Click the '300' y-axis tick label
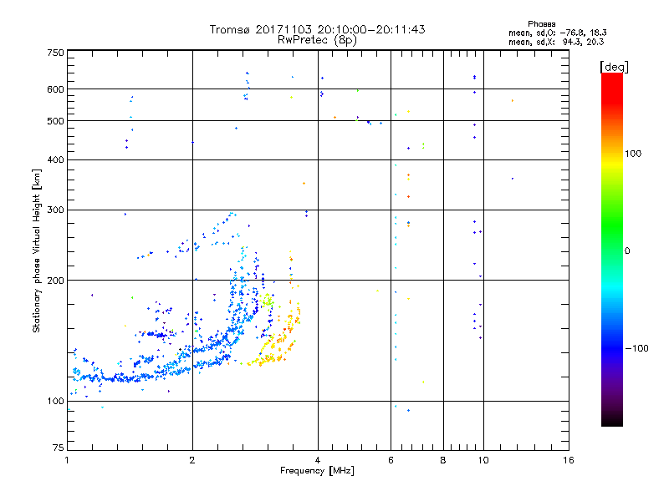The width and height of the screenshot is (669, 501). pos(55,210)
